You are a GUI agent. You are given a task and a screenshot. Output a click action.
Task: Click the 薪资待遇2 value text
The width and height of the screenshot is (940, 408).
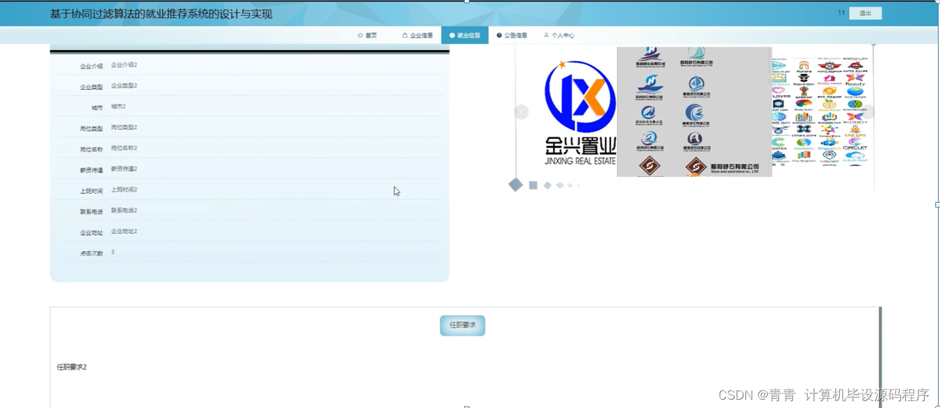(124, 169)
